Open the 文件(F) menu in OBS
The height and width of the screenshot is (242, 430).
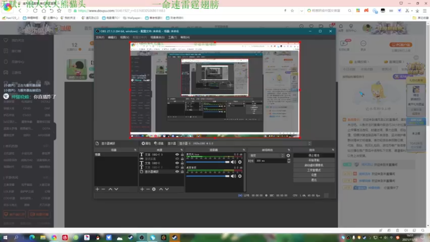(100, 37)
